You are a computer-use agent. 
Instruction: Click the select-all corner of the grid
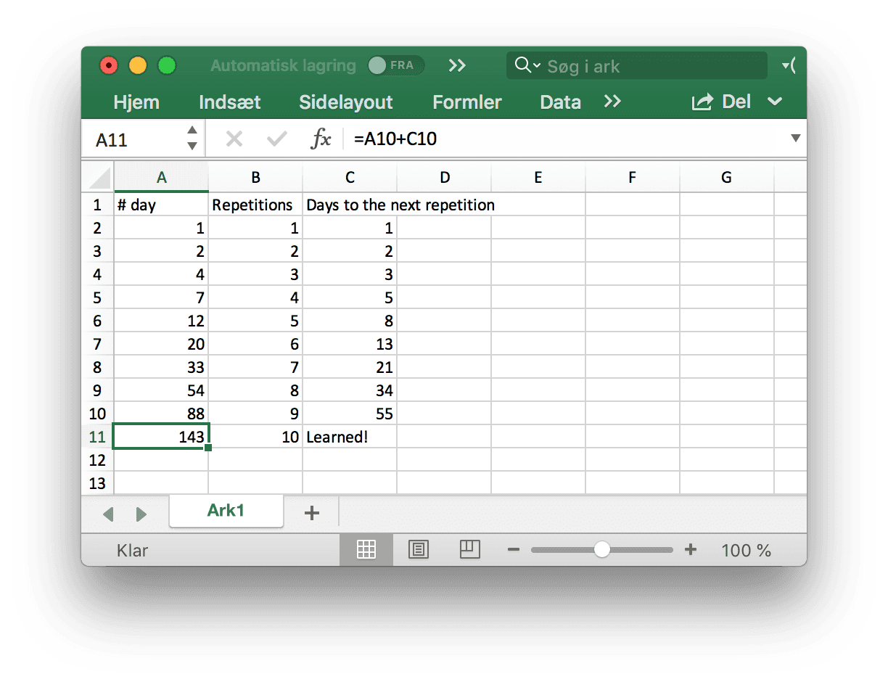point(98,177)
